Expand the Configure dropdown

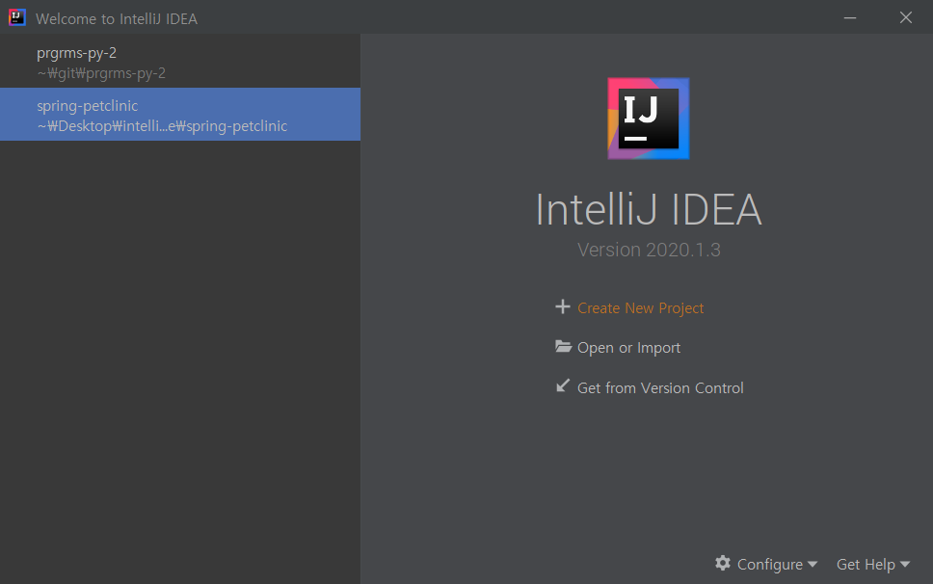click(x=777, y=565)
